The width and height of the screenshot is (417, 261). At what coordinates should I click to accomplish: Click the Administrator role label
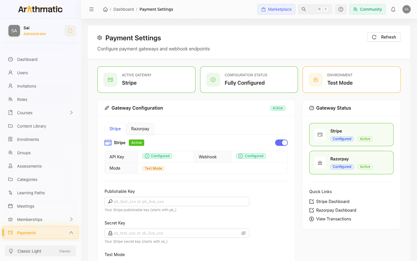point(35,34)
